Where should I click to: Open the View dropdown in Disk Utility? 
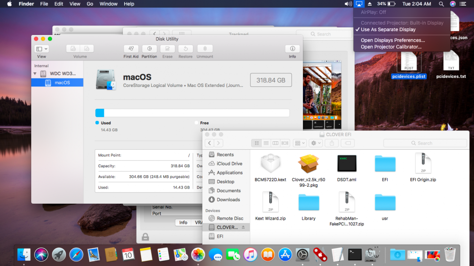42,49
